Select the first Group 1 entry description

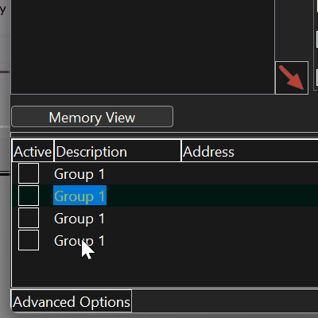(x=79, y=174)
